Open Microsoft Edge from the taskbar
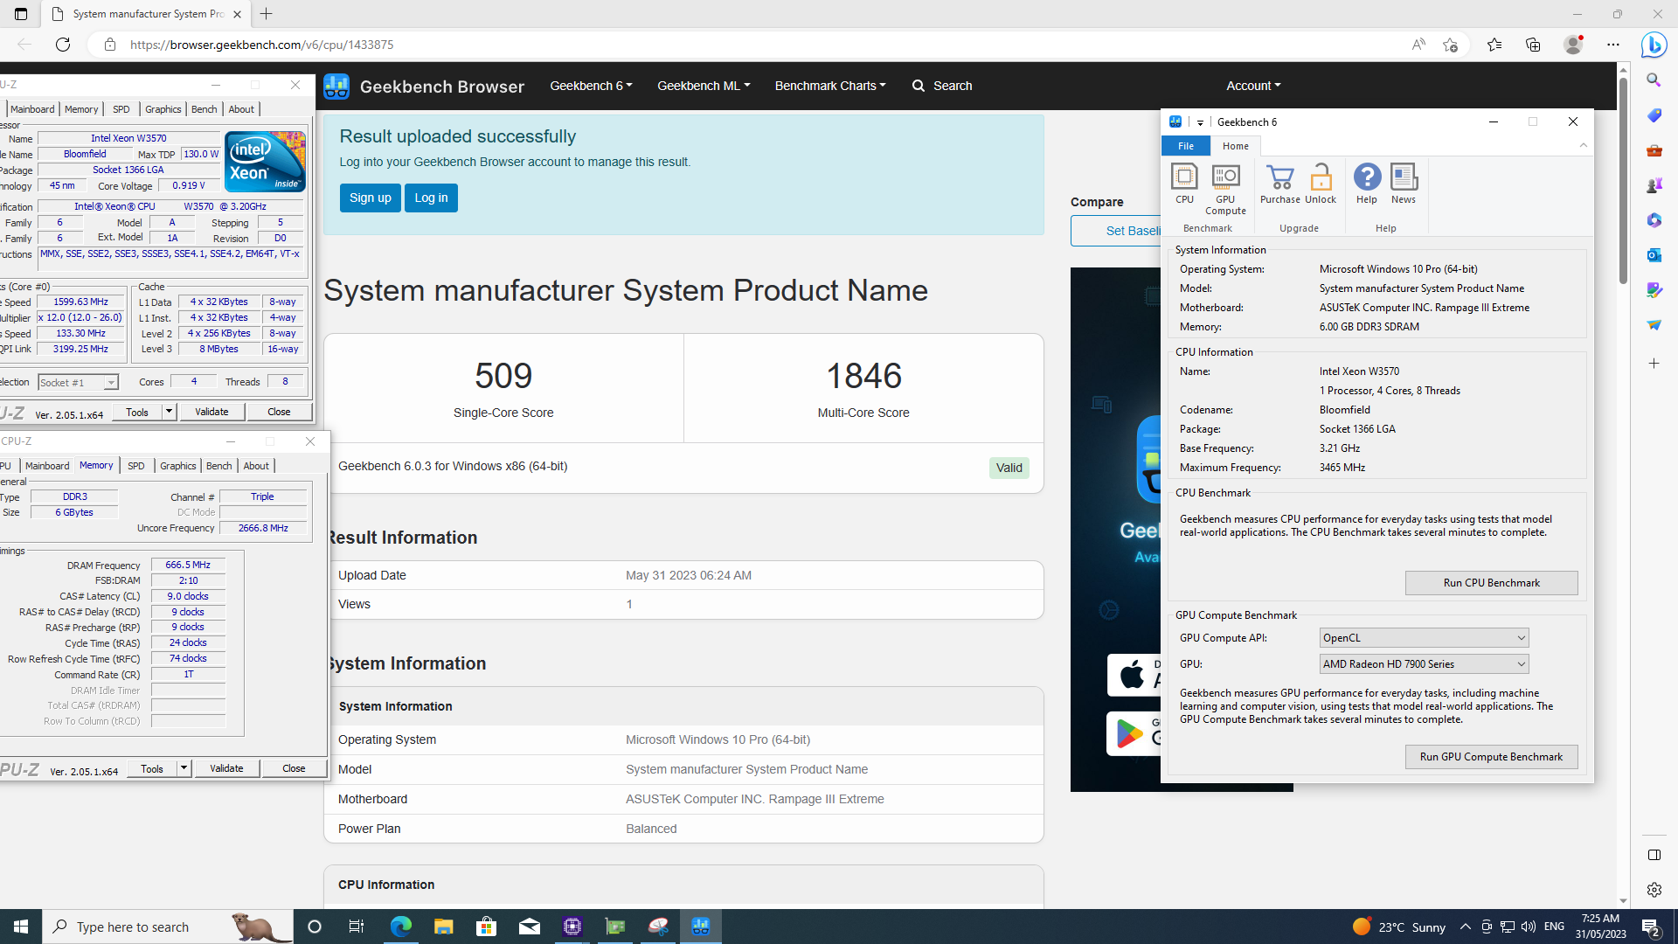Image resolution: width=1678 pixels, height=944 pixels. [400, 927]
